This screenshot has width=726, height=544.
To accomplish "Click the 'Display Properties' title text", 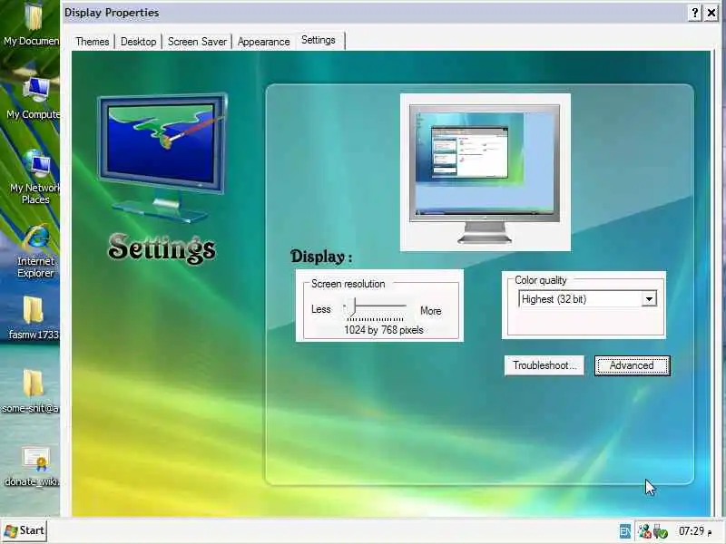I will point(112,13).
